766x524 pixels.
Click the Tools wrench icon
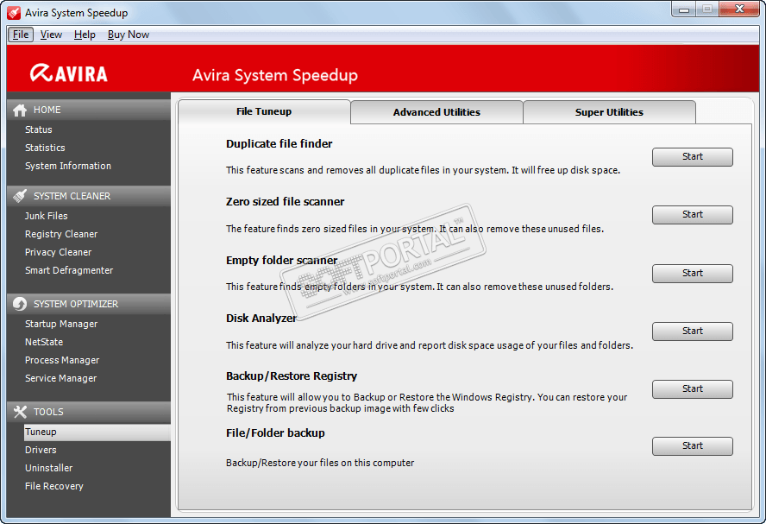click(20, 412)
